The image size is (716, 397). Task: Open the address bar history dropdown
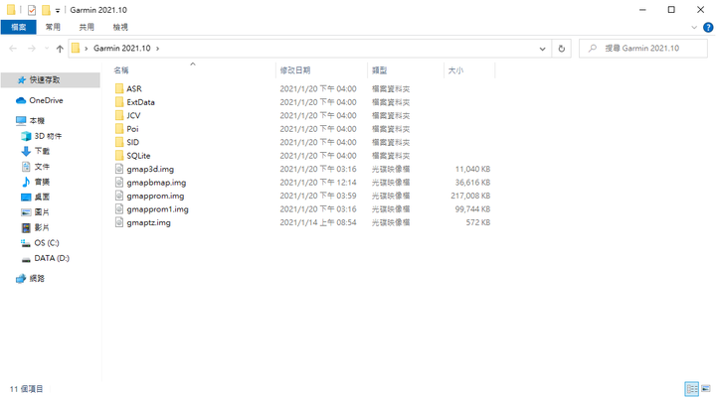542,49
